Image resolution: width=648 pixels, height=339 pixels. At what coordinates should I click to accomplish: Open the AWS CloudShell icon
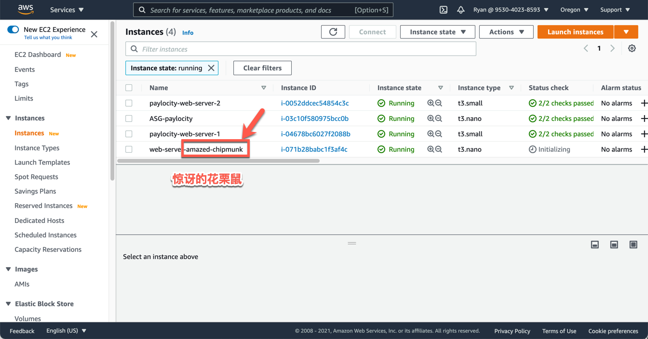coord(444,10)
